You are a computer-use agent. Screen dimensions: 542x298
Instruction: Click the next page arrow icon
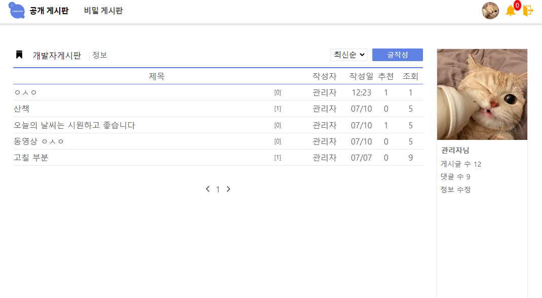[228, 189]
